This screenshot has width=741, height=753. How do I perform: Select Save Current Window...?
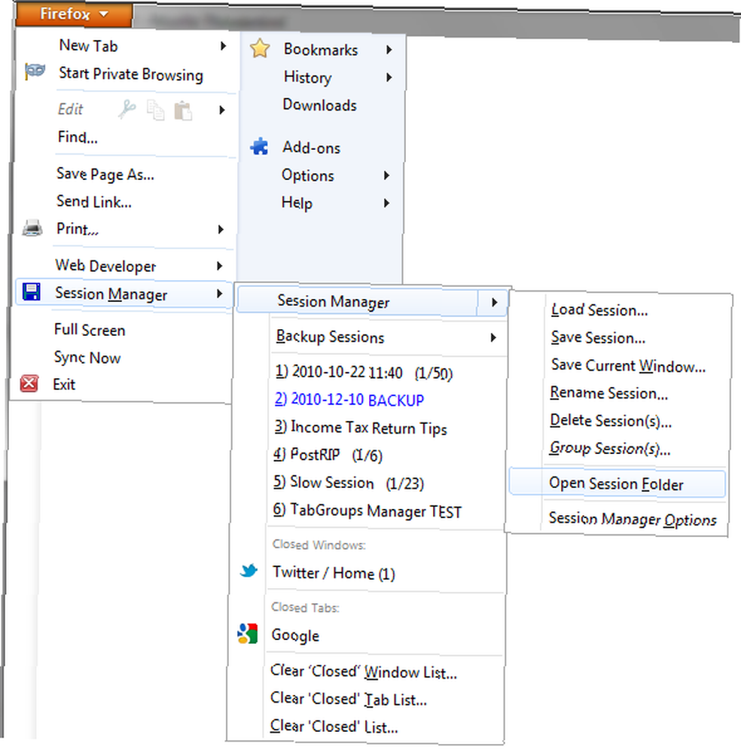click(628, 366)
